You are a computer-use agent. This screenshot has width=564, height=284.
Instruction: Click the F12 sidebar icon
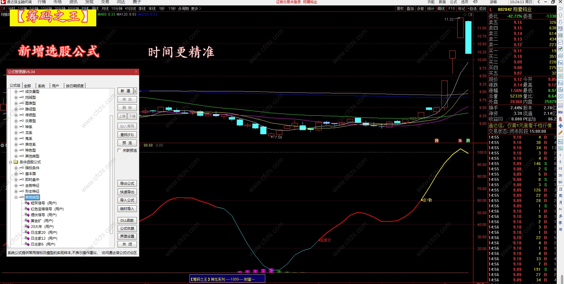pos(560,83)
